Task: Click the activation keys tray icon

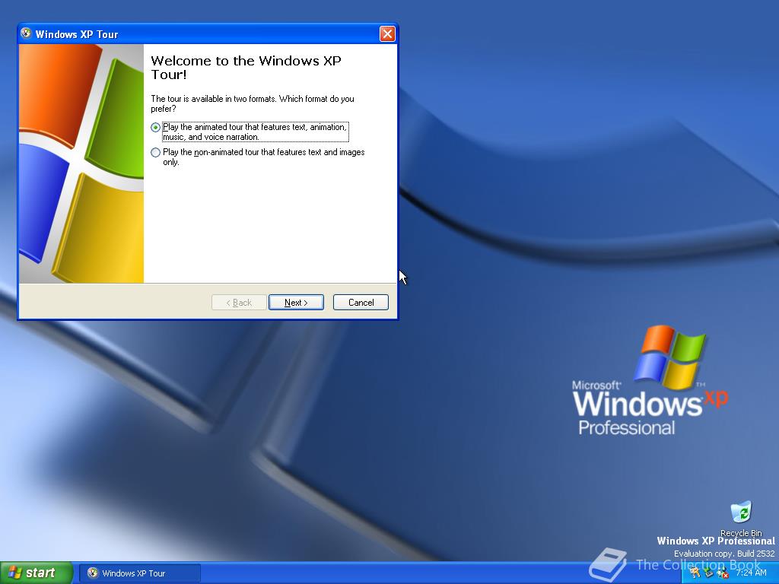Action: pos(695,573)
